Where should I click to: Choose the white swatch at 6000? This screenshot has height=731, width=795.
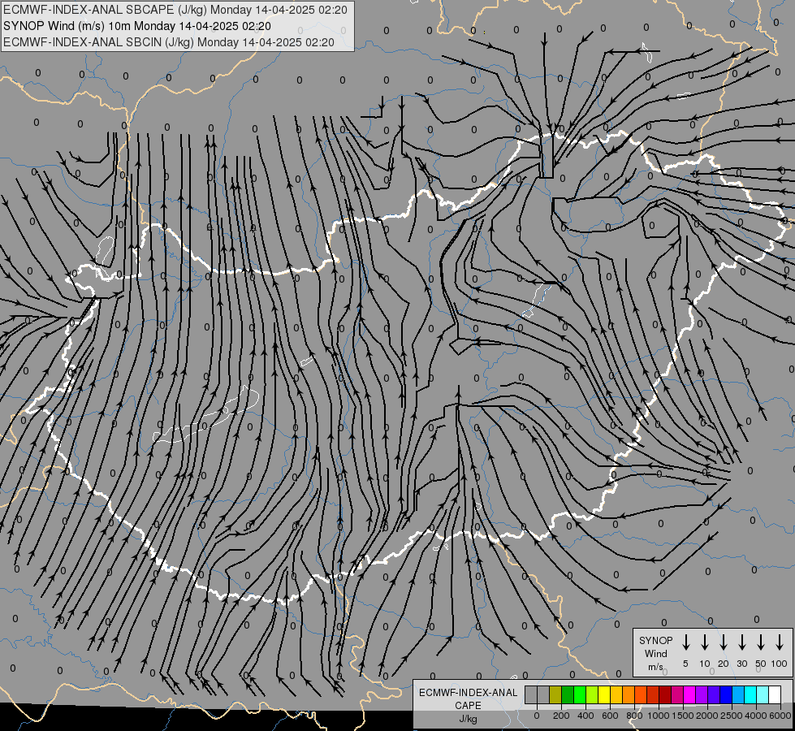776,694
